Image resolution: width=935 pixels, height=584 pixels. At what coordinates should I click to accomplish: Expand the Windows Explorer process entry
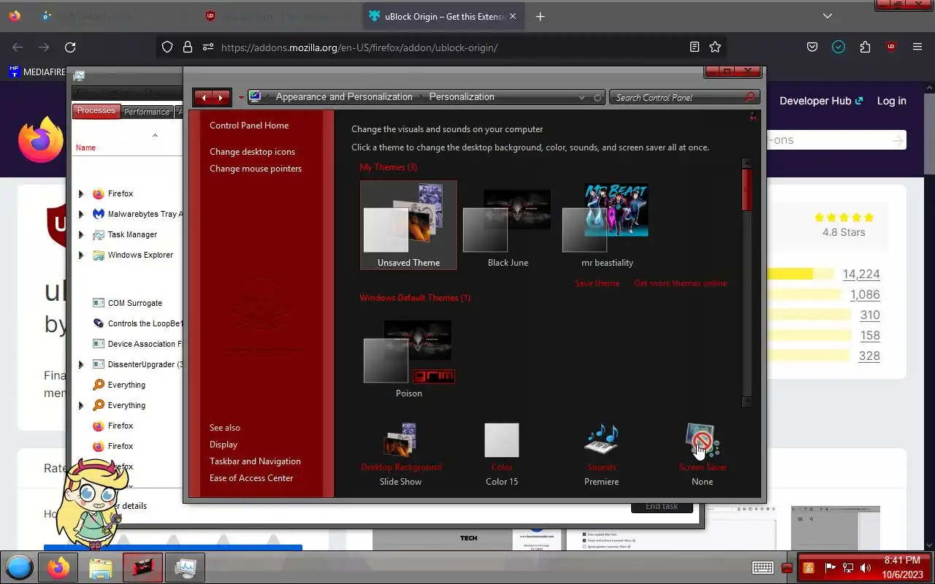81,255
